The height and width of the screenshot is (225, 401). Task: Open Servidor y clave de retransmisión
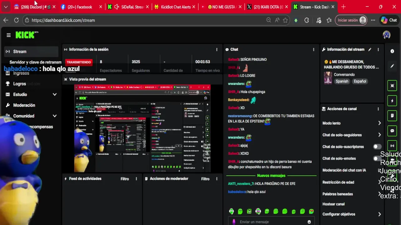coord(35,62)
